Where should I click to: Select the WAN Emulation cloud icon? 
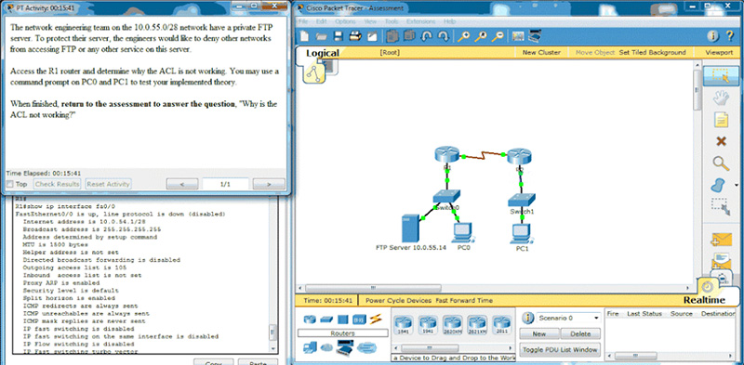[326, 348]
